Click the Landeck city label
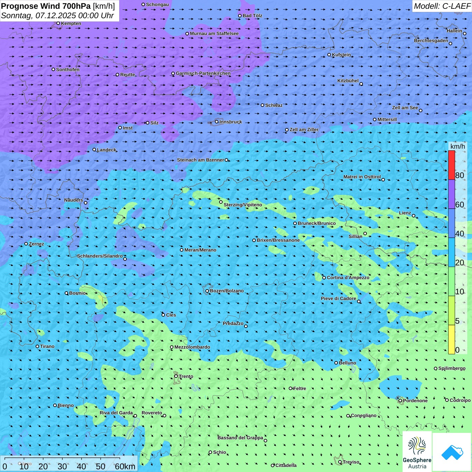The image size is (472, 472). [x=107, y=150]
